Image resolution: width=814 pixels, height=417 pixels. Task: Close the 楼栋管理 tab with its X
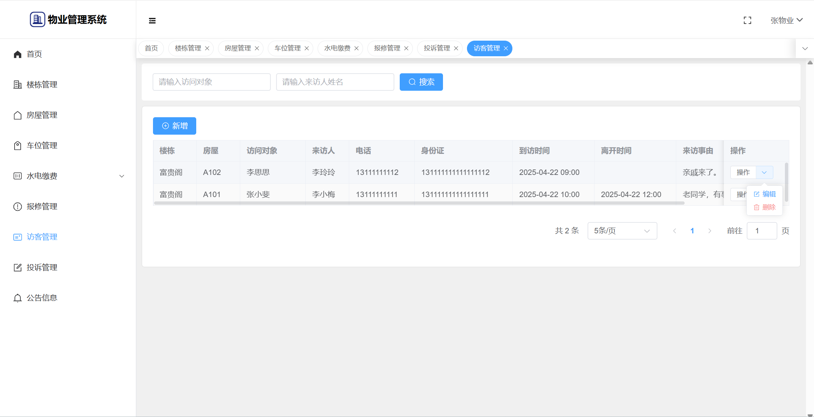pos(207,48)
